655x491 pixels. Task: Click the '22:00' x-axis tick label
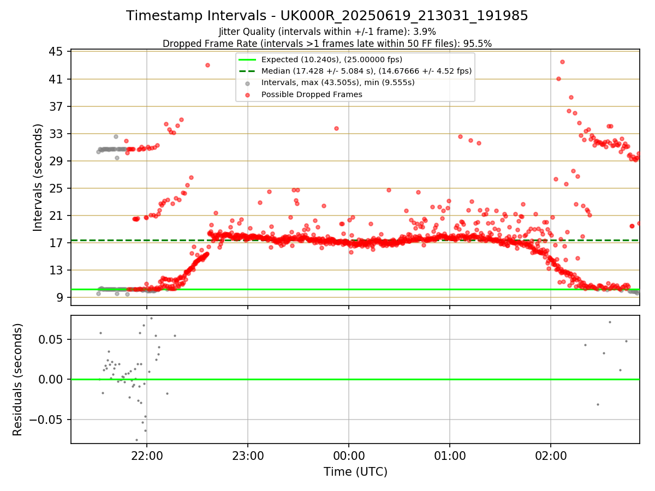tap(147, 456)
